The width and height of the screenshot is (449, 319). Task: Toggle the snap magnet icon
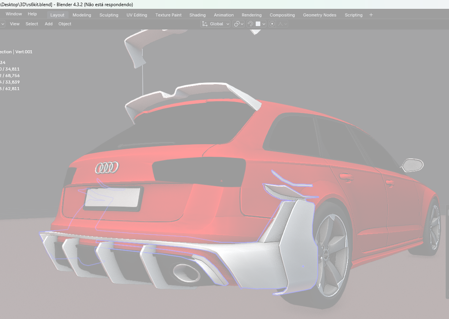point(250,24)
